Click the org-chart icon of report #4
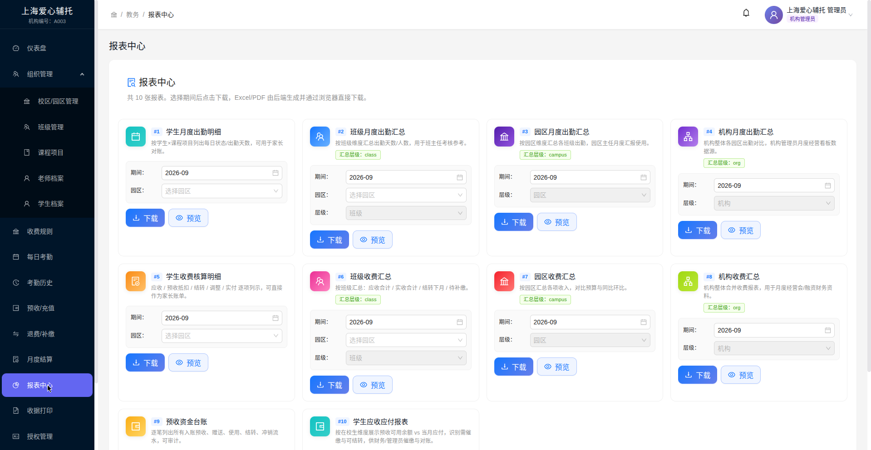 pos(688,137)
